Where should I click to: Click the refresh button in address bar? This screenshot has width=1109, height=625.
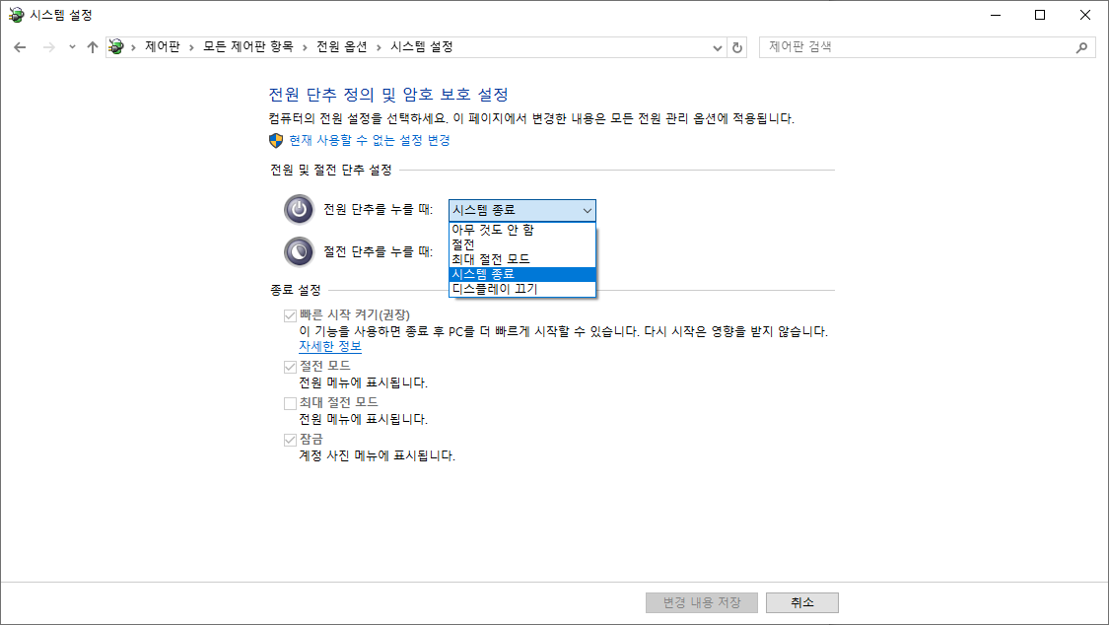point(737,47)
